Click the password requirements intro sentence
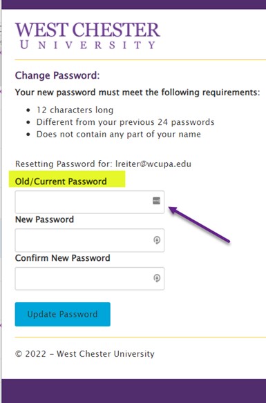Screen dimensions: 266x403 click(137, 92)
